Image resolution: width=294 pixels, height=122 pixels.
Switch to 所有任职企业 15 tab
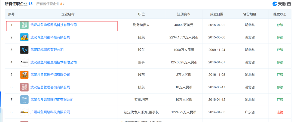click(x=19, y=4)
